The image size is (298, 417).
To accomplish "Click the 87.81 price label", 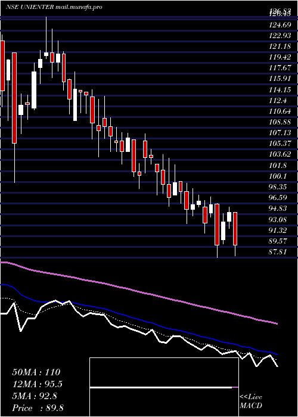I will [278, 251].
